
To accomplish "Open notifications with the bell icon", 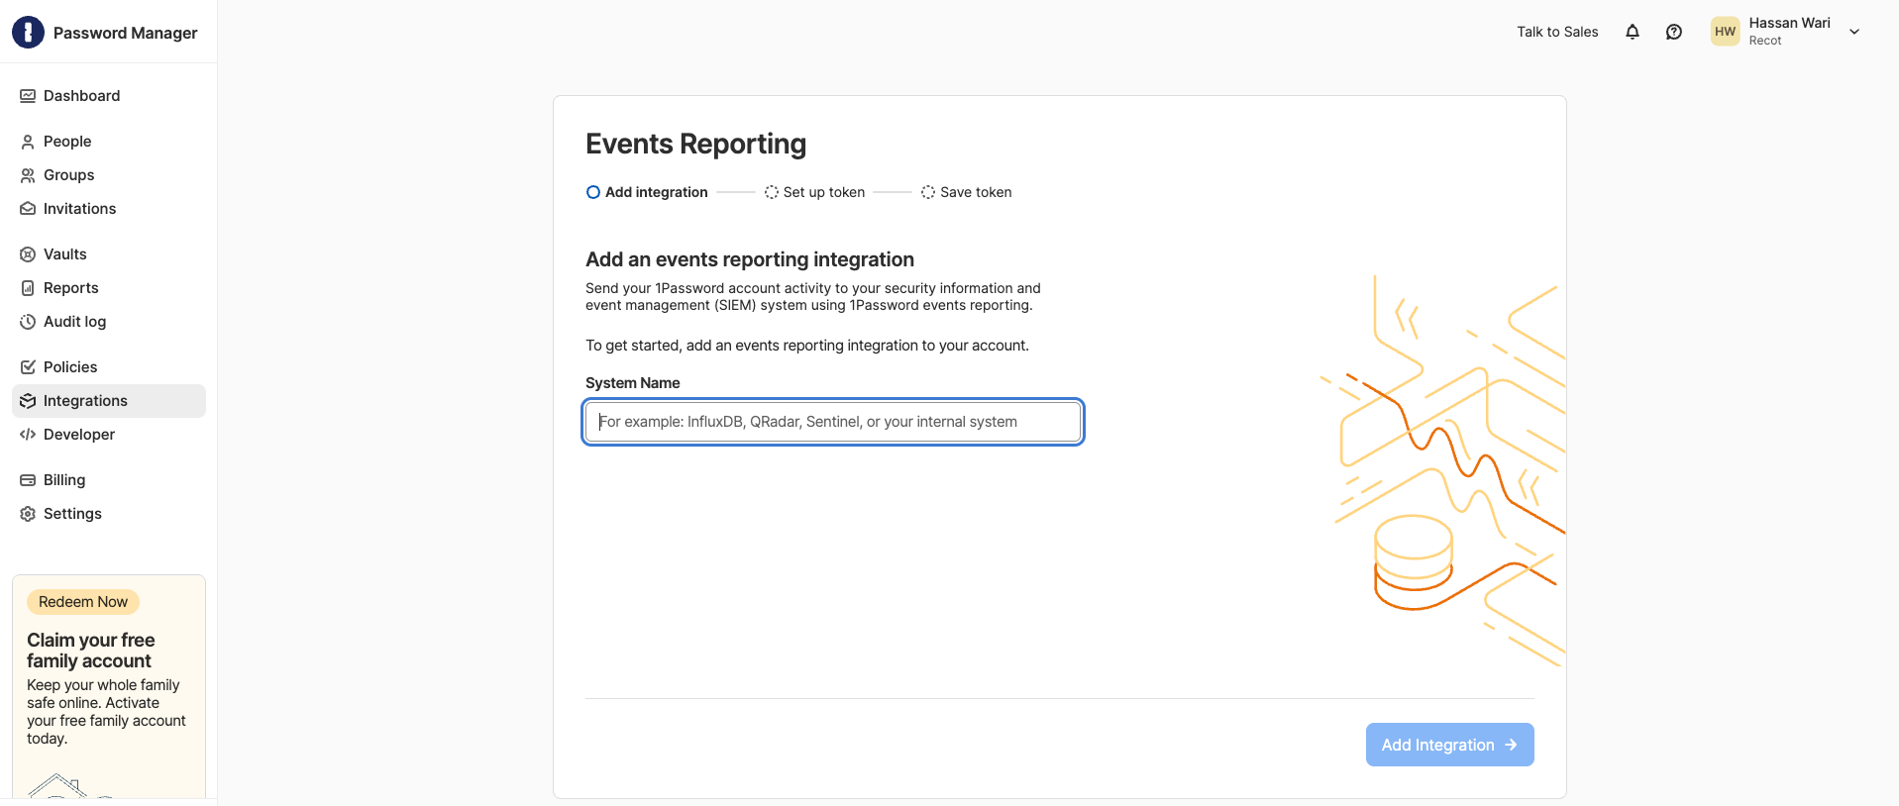I will tap(1633, 32).
